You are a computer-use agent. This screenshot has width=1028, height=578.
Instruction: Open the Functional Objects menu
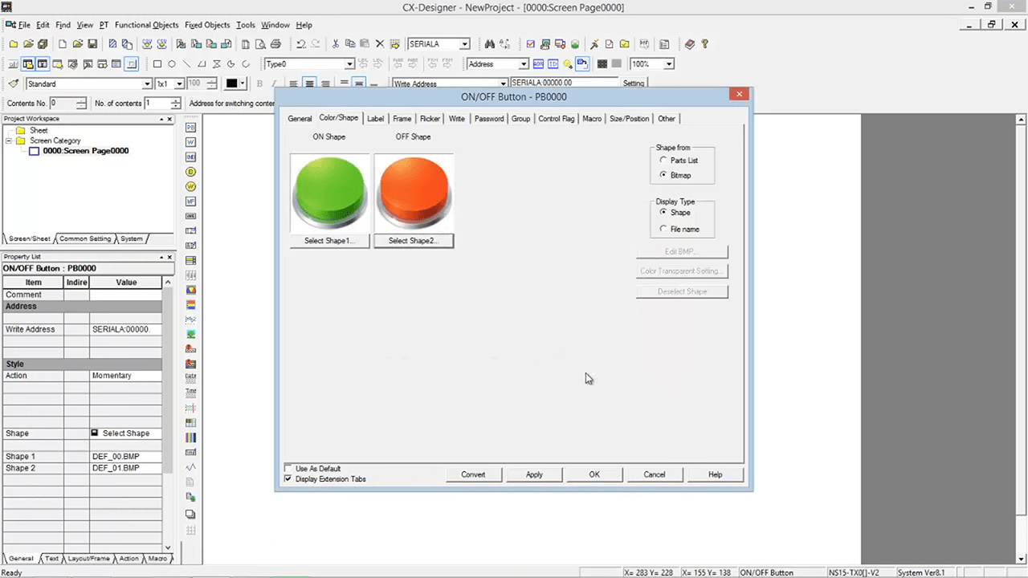point(146,25)
